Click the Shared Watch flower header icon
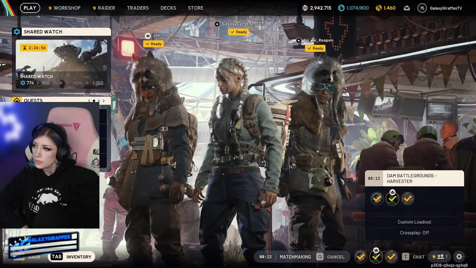The height and width of the screenshot is (268, 476). click(16, 32)
